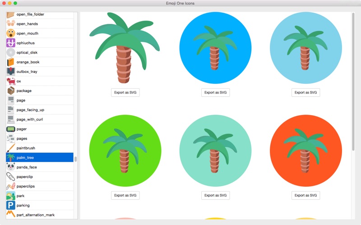Click the page document icon
The width and height of the screenshot is (361, 225).
click(10, 100)
